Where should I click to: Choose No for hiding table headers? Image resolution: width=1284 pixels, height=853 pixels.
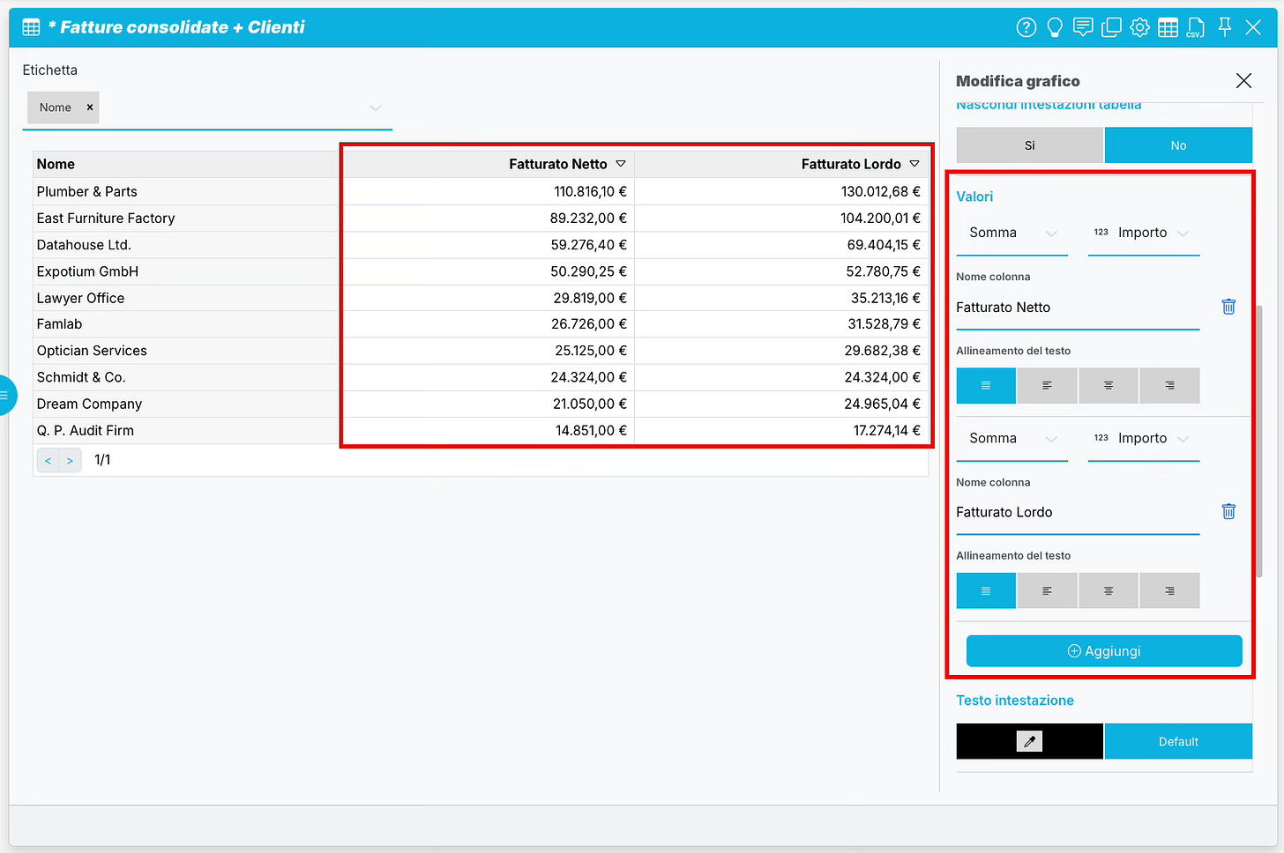1178,145
